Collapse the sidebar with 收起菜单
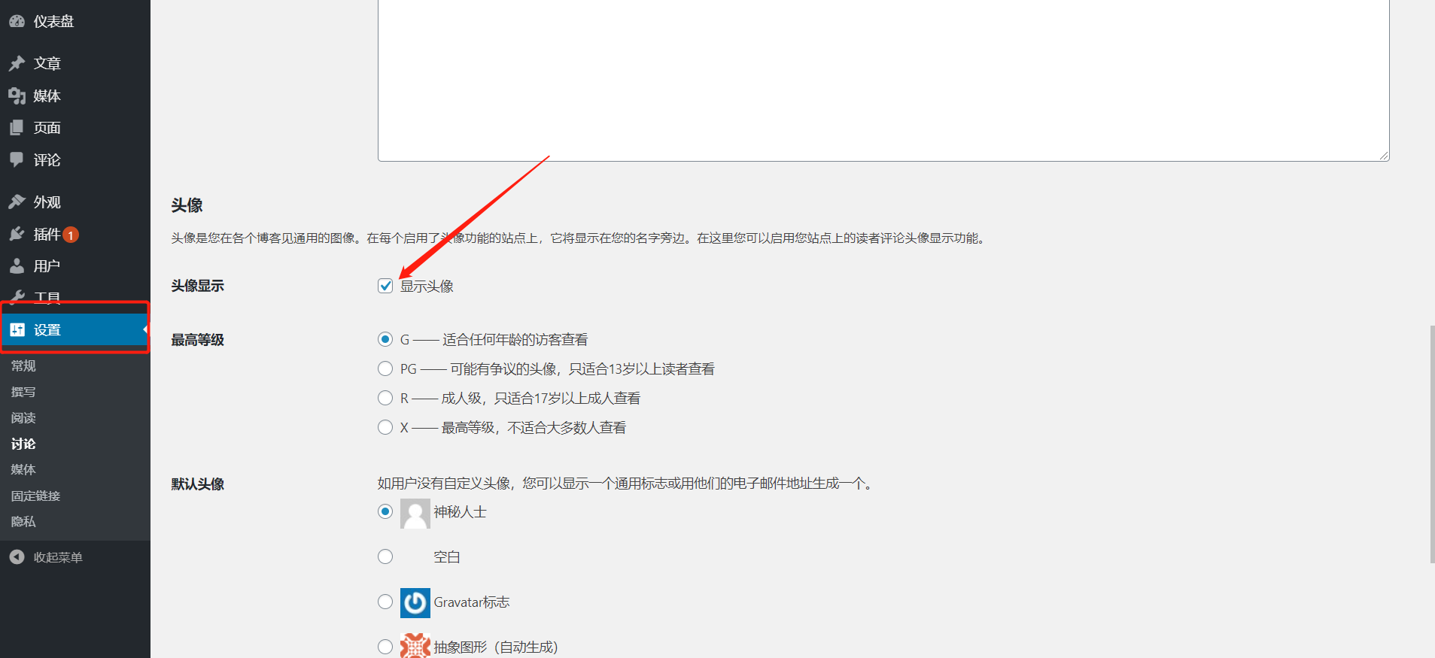This screenshot has height=658, width=1435. 57,557
